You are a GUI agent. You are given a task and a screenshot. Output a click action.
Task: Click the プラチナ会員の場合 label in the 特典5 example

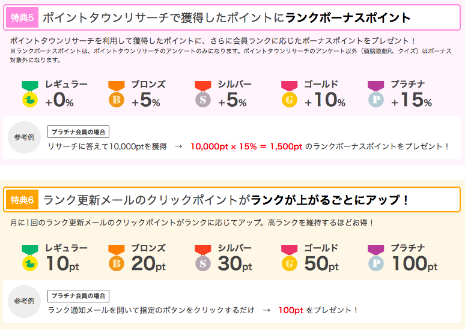pyautogui.click(x=78, y=132)
